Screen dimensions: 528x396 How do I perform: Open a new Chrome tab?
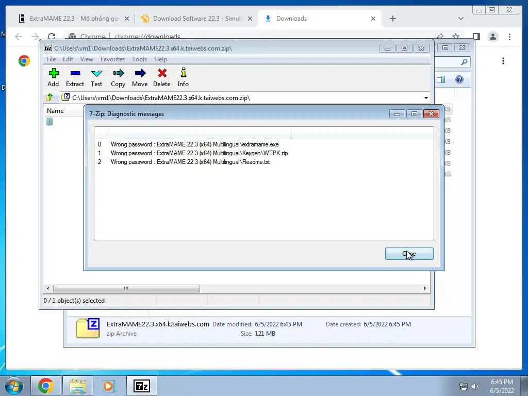click(x=392, y=19)
